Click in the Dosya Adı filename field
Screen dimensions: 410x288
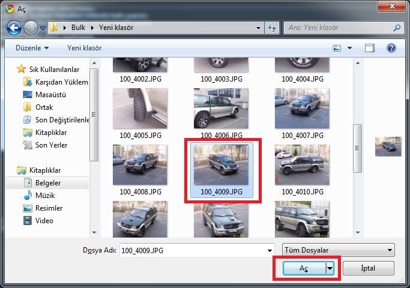(192, 250)
